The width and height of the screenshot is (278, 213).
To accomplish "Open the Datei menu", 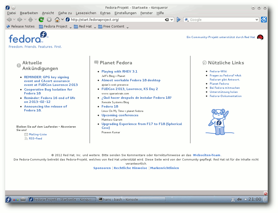I will tap(12, 13).
